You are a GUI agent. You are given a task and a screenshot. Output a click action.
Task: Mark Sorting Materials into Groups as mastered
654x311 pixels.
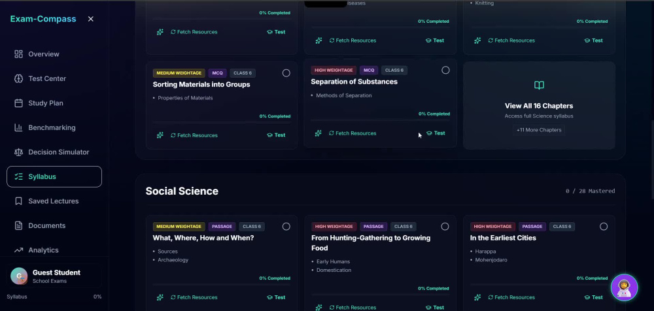pyautogui.click(x=286, y=73)
